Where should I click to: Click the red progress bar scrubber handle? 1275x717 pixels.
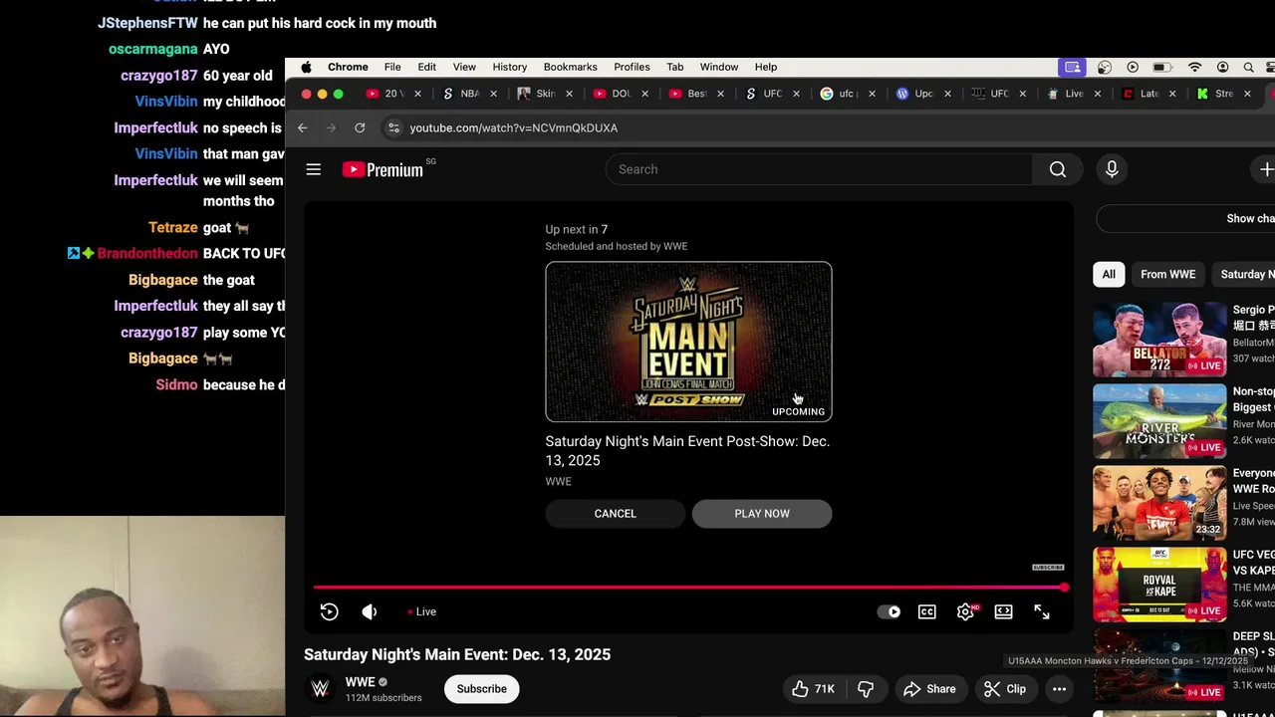pos(1064,588)
